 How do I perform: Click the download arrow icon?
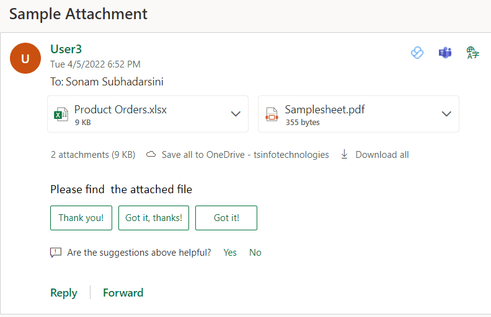point(344,154)
